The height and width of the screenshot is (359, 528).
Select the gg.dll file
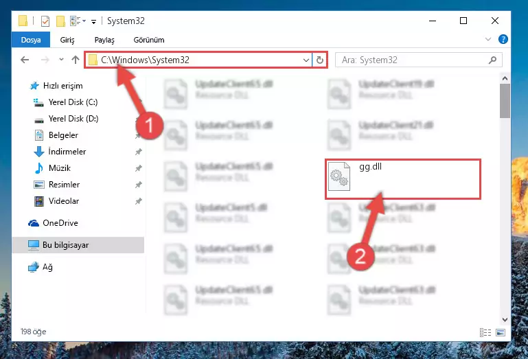click(403, 179)
